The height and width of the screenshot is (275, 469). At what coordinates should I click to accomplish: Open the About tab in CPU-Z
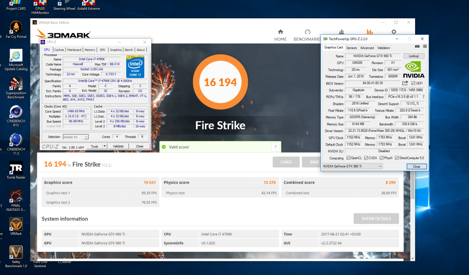click(141, 50)
